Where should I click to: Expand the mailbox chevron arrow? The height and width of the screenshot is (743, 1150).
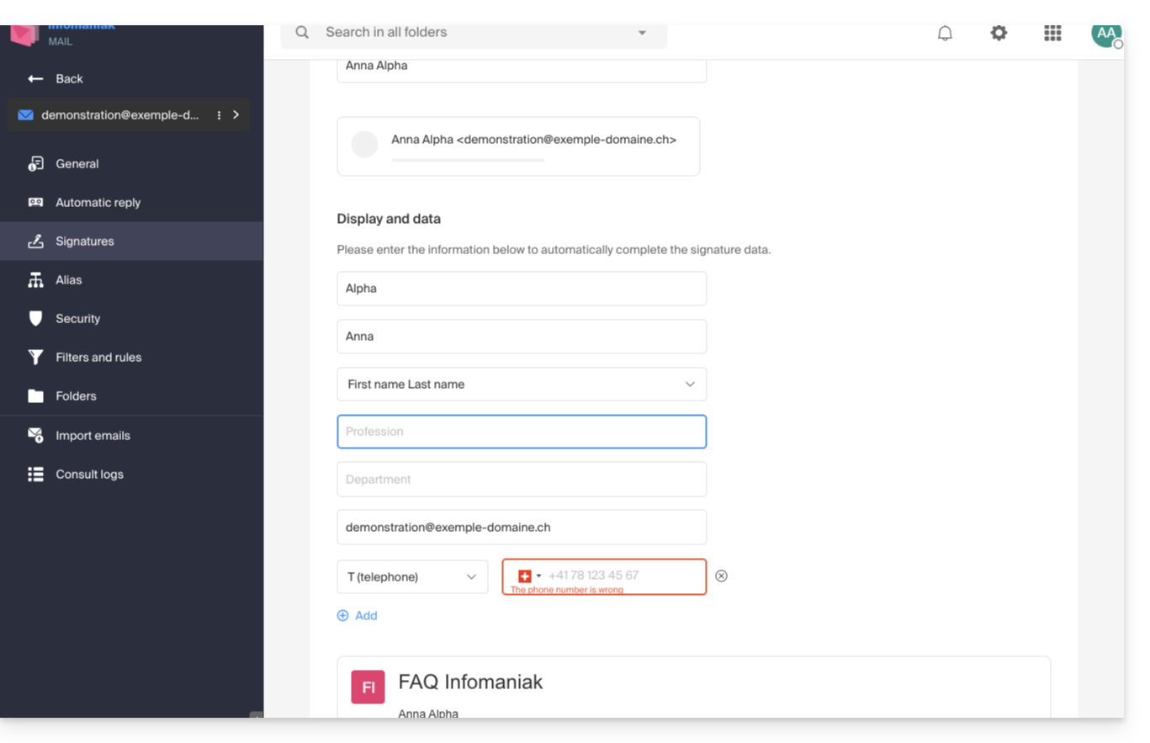[x=236, y=115]
